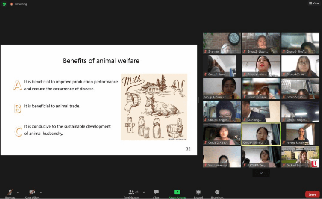This screenshot has height=199, width=322.
Task: Click the Recording indicator
Action: pos(18,4)
